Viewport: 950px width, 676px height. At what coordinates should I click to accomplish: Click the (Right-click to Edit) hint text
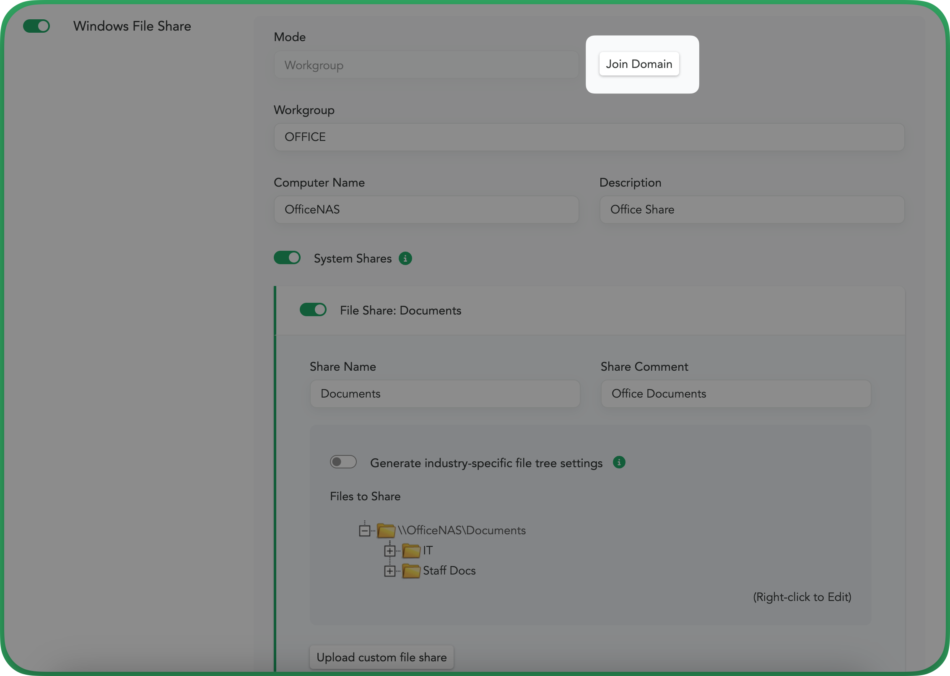[802, 597]
